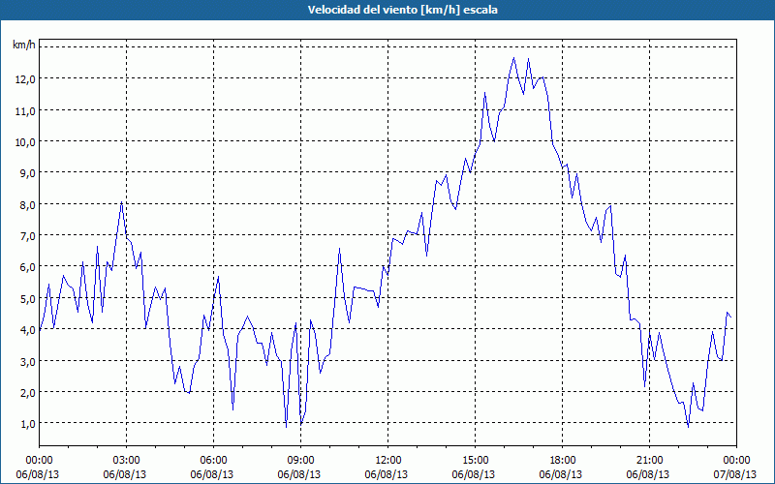Pick the '15:00' time label
Viewport: 775px width, 484px height.
475,461
